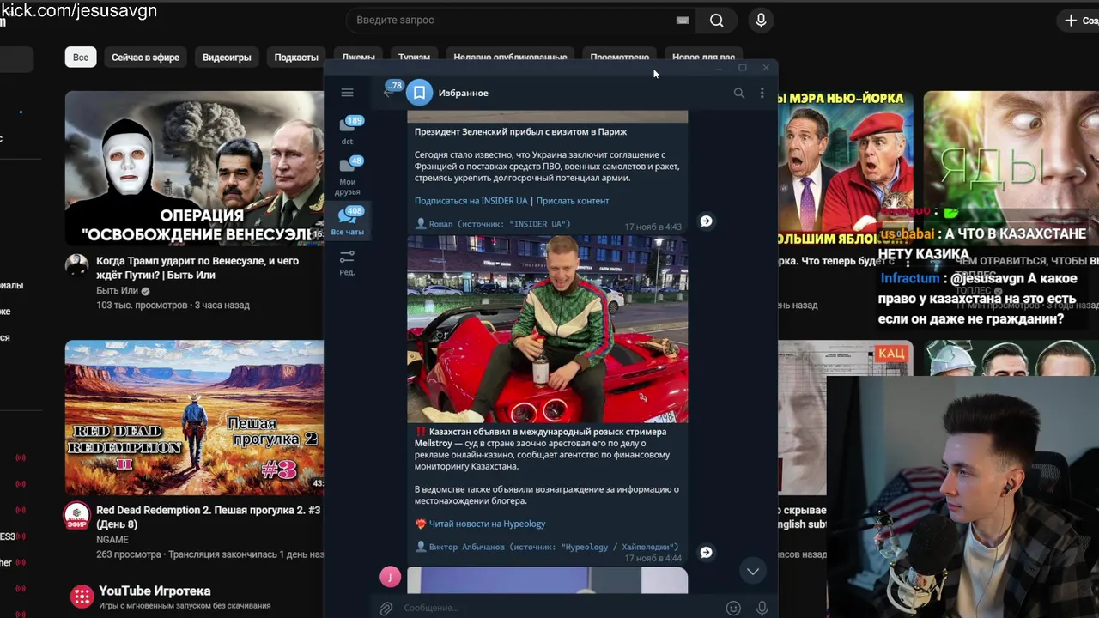The height and width of the screenshot is (618, 1099).
Task: Open the emoji picker in Telegram
Action: point(733,608)
